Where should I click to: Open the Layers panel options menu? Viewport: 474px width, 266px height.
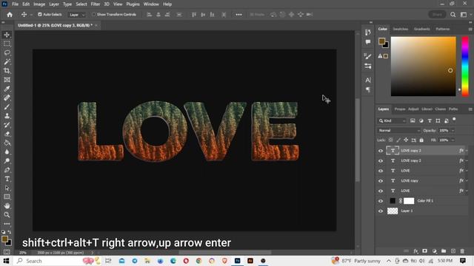point(470,109)
